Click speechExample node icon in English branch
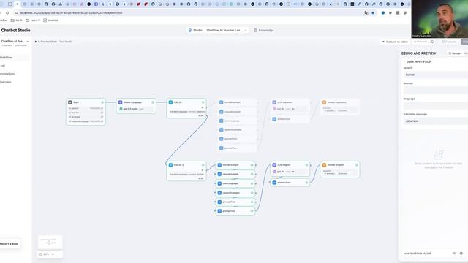The width and height of the screenshot is (468, 263). coord(219,193)
